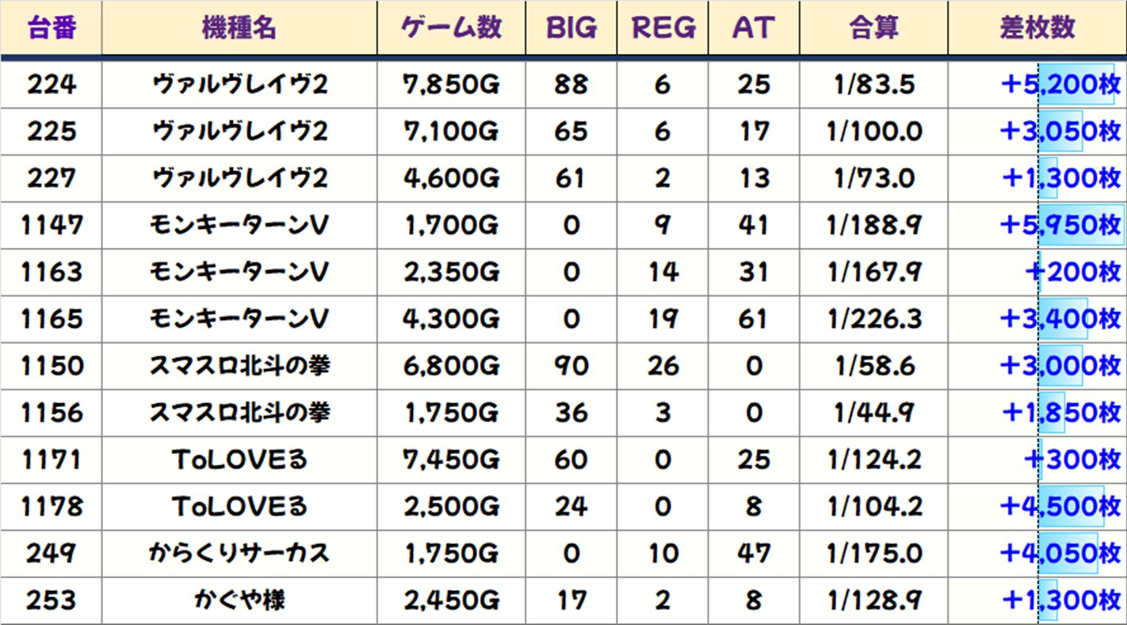Click the REG column header
The height and width of the screenshot is (625, 1127).
[663, 28]
